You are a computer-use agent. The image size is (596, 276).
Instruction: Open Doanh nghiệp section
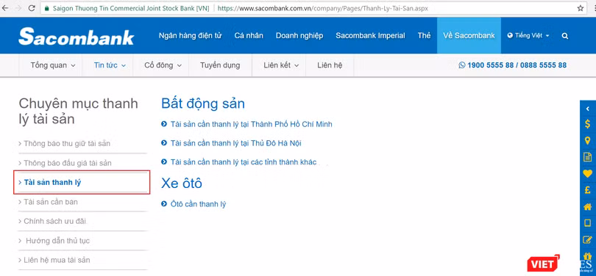click(299, 36)
